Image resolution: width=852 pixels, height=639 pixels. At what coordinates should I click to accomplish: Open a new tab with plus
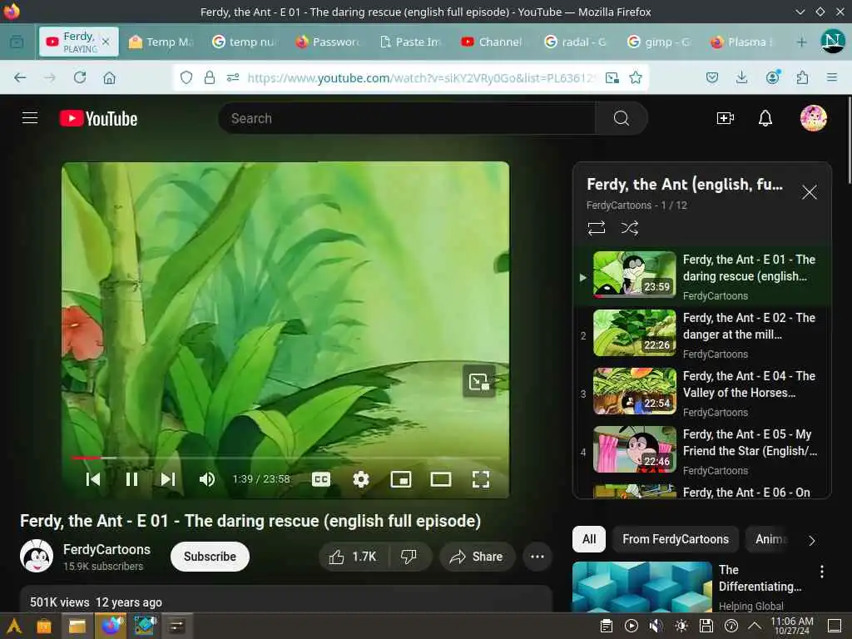pos(801,42)
